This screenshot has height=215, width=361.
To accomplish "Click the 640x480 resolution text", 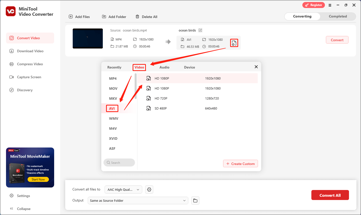I will pos(211,108).
